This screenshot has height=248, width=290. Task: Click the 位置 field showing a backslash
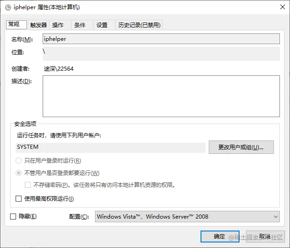click(x=161, y=54)
